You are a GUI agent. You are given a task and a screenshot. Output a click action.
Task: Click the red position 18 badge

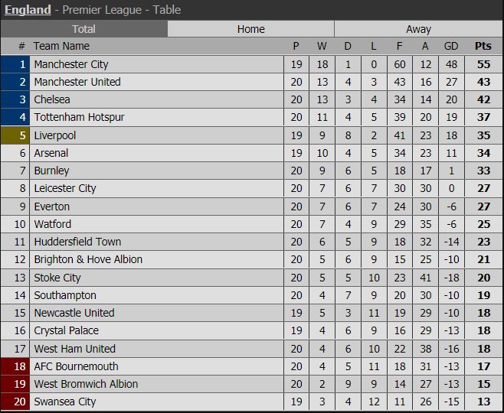pos(15,366)
